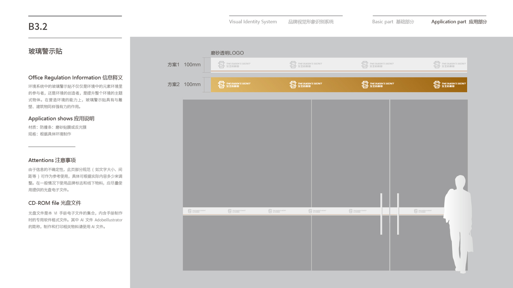Switch to Application part 应用部分
This screenshot has width=513, height=288.
pos(459,22)
